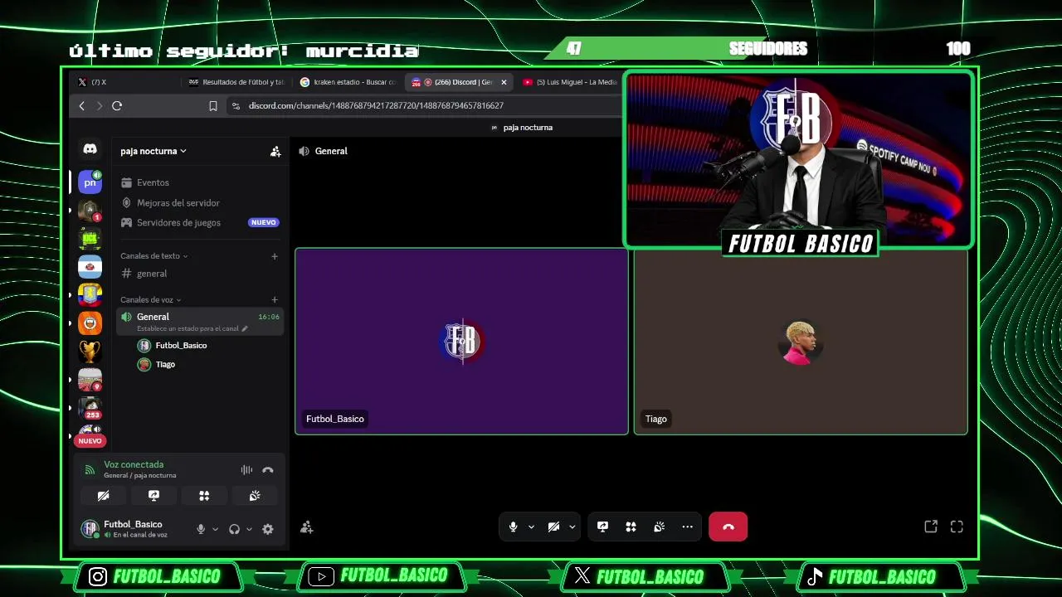The height and width of the screenshot is (597, 1062).
Task: Open the Argentina flag server icon
Action: pyautogui.click(x=90, y=267)
